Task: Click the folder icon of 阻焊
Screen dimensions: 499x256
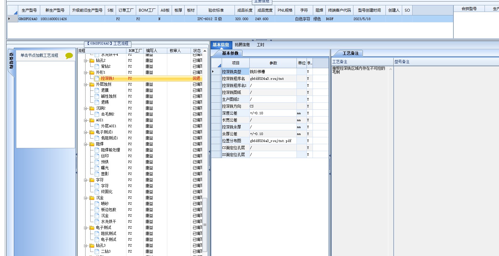Action: pyautogui.click(x=92, y=144)
